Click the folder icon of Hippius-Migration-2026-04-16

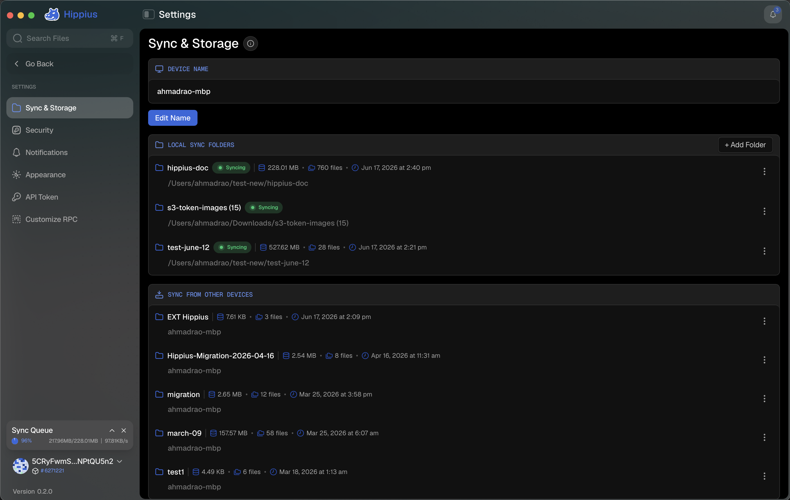pos(159,355)
